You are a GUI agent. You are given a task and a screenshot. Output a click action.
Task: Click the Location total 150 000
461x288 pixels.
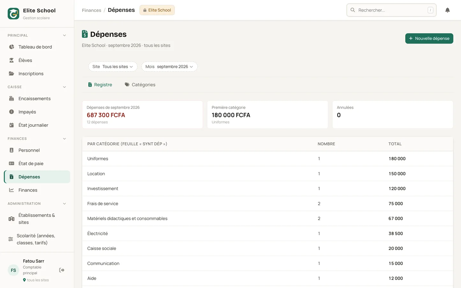(397, 174)
